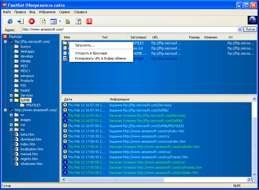Open the view mode dropdown arrow
The height and width of the screenshot is (190, 259).
(x=60, y=21)
